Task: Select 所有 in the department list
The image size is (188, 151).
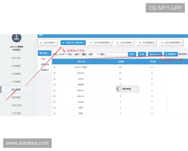Action: [43, 59]
